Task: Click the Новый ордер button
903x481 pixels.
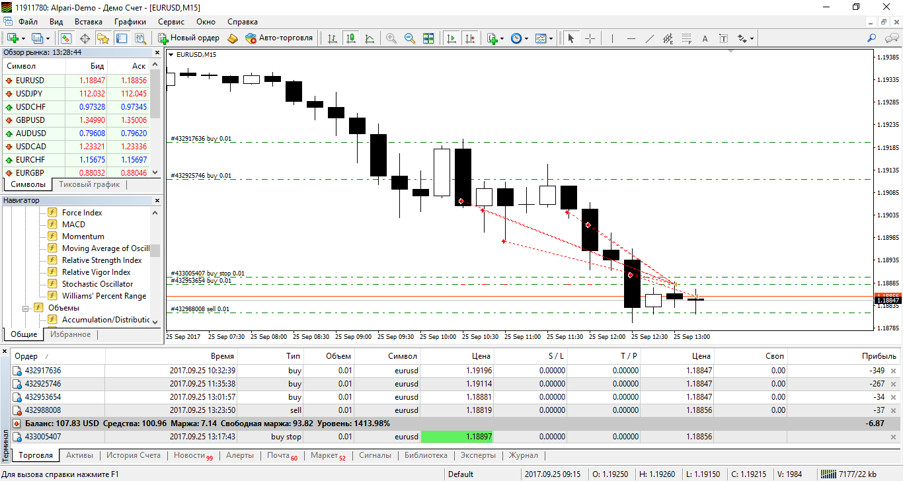Action: pyautogui.click(x=188, y=38)
